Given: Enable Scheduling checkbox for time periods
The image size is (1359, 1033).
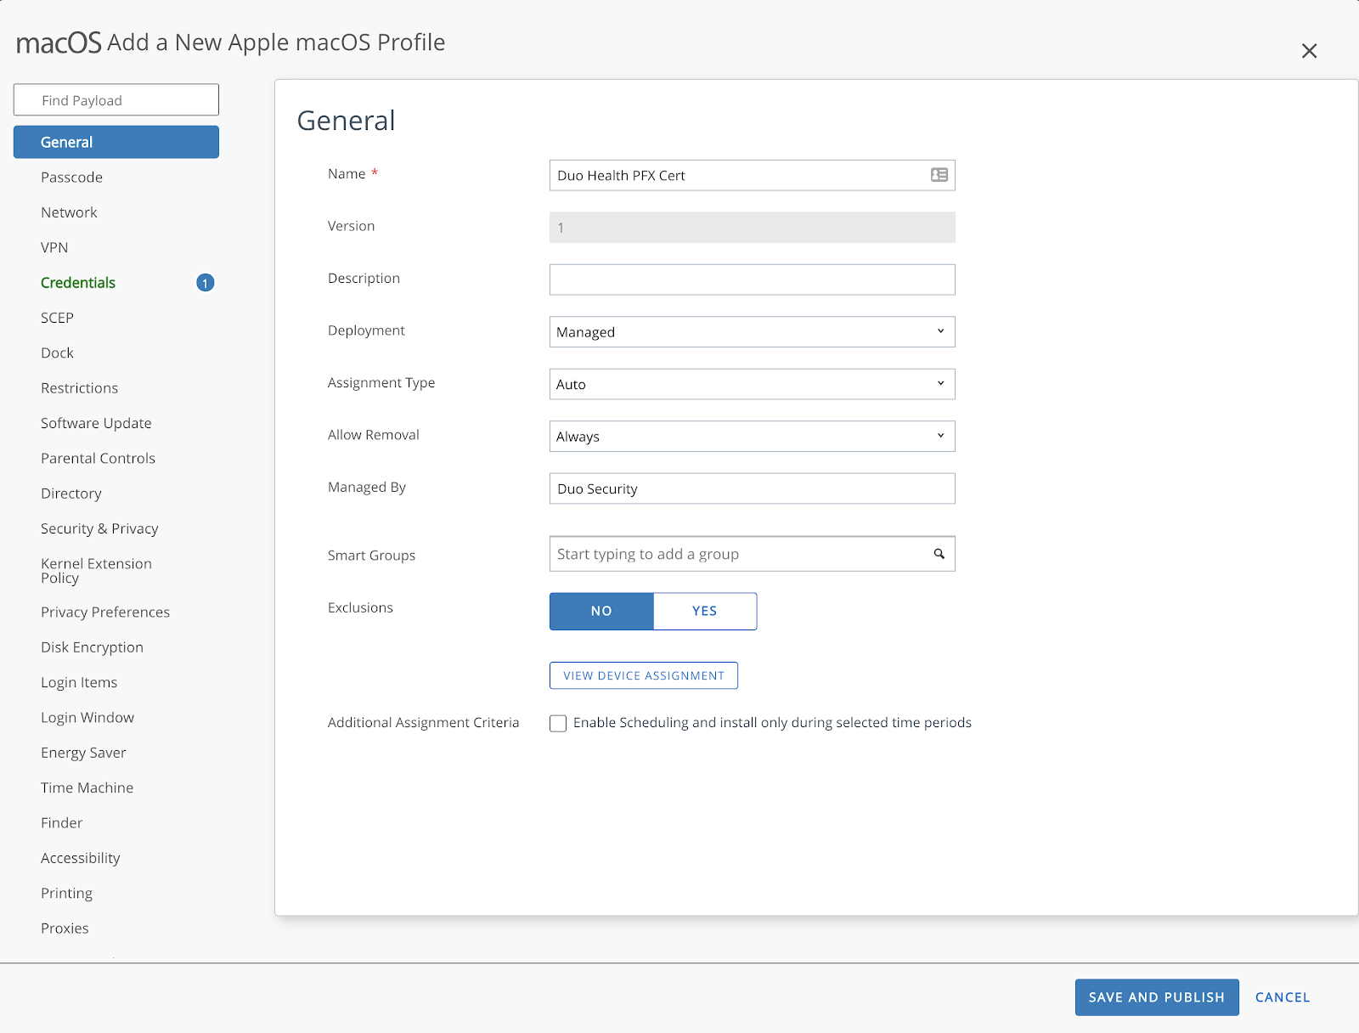Looking at the screenshot, I should click(558, 723).
